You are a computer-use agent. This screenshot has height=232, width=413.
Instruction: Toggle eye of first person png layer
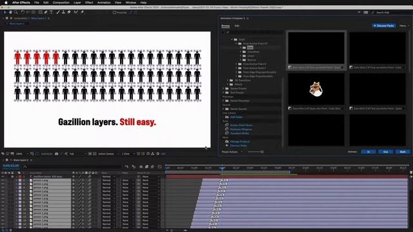3,180
